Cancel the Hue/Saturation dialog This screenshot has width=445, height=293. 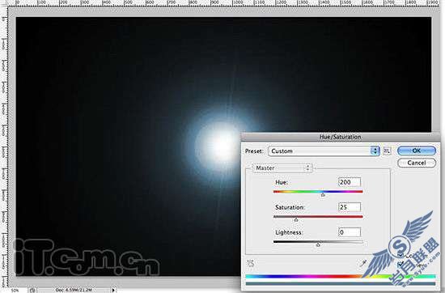click(417, 163)
